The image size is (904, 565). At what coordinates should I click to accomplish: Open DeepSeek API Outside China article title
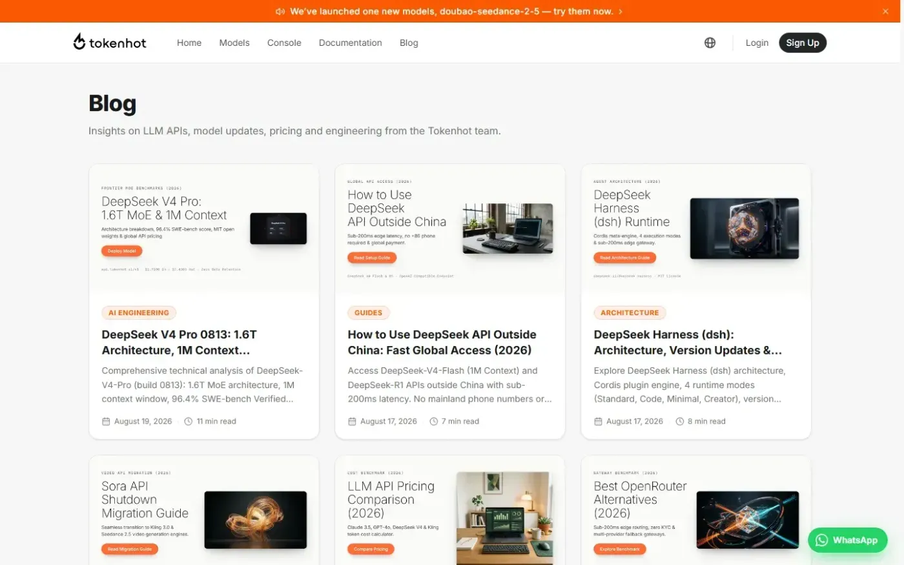pos(442,342)
